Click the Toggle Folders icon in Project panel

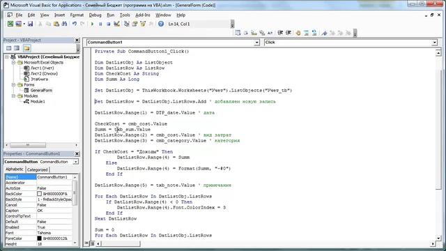point(26,48)
